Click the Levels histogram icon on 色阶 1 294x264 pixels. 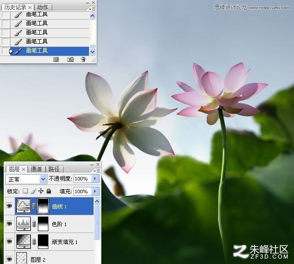tap(23, 224)
